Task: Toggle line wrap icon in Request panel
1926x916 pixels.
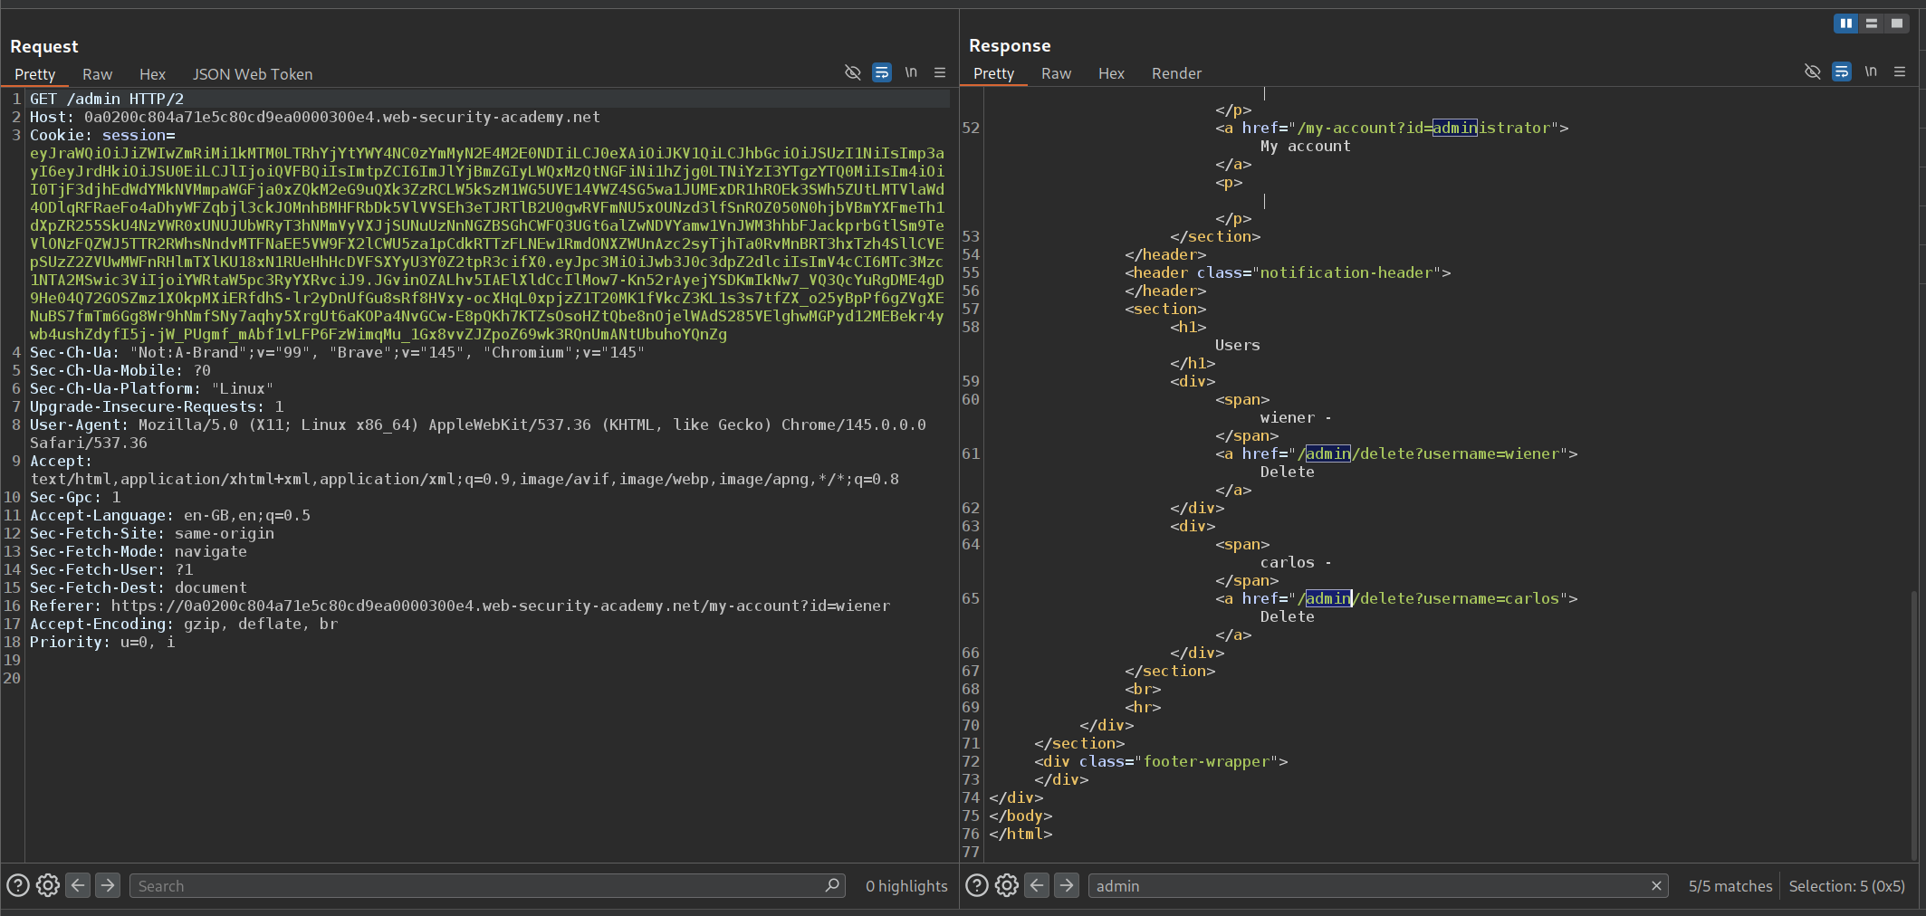Action: pyautogui.click(x=881, y=72)
